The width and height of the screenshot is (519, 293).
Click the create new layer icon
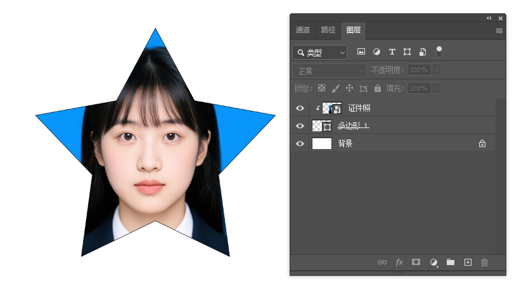pos(468,262)
